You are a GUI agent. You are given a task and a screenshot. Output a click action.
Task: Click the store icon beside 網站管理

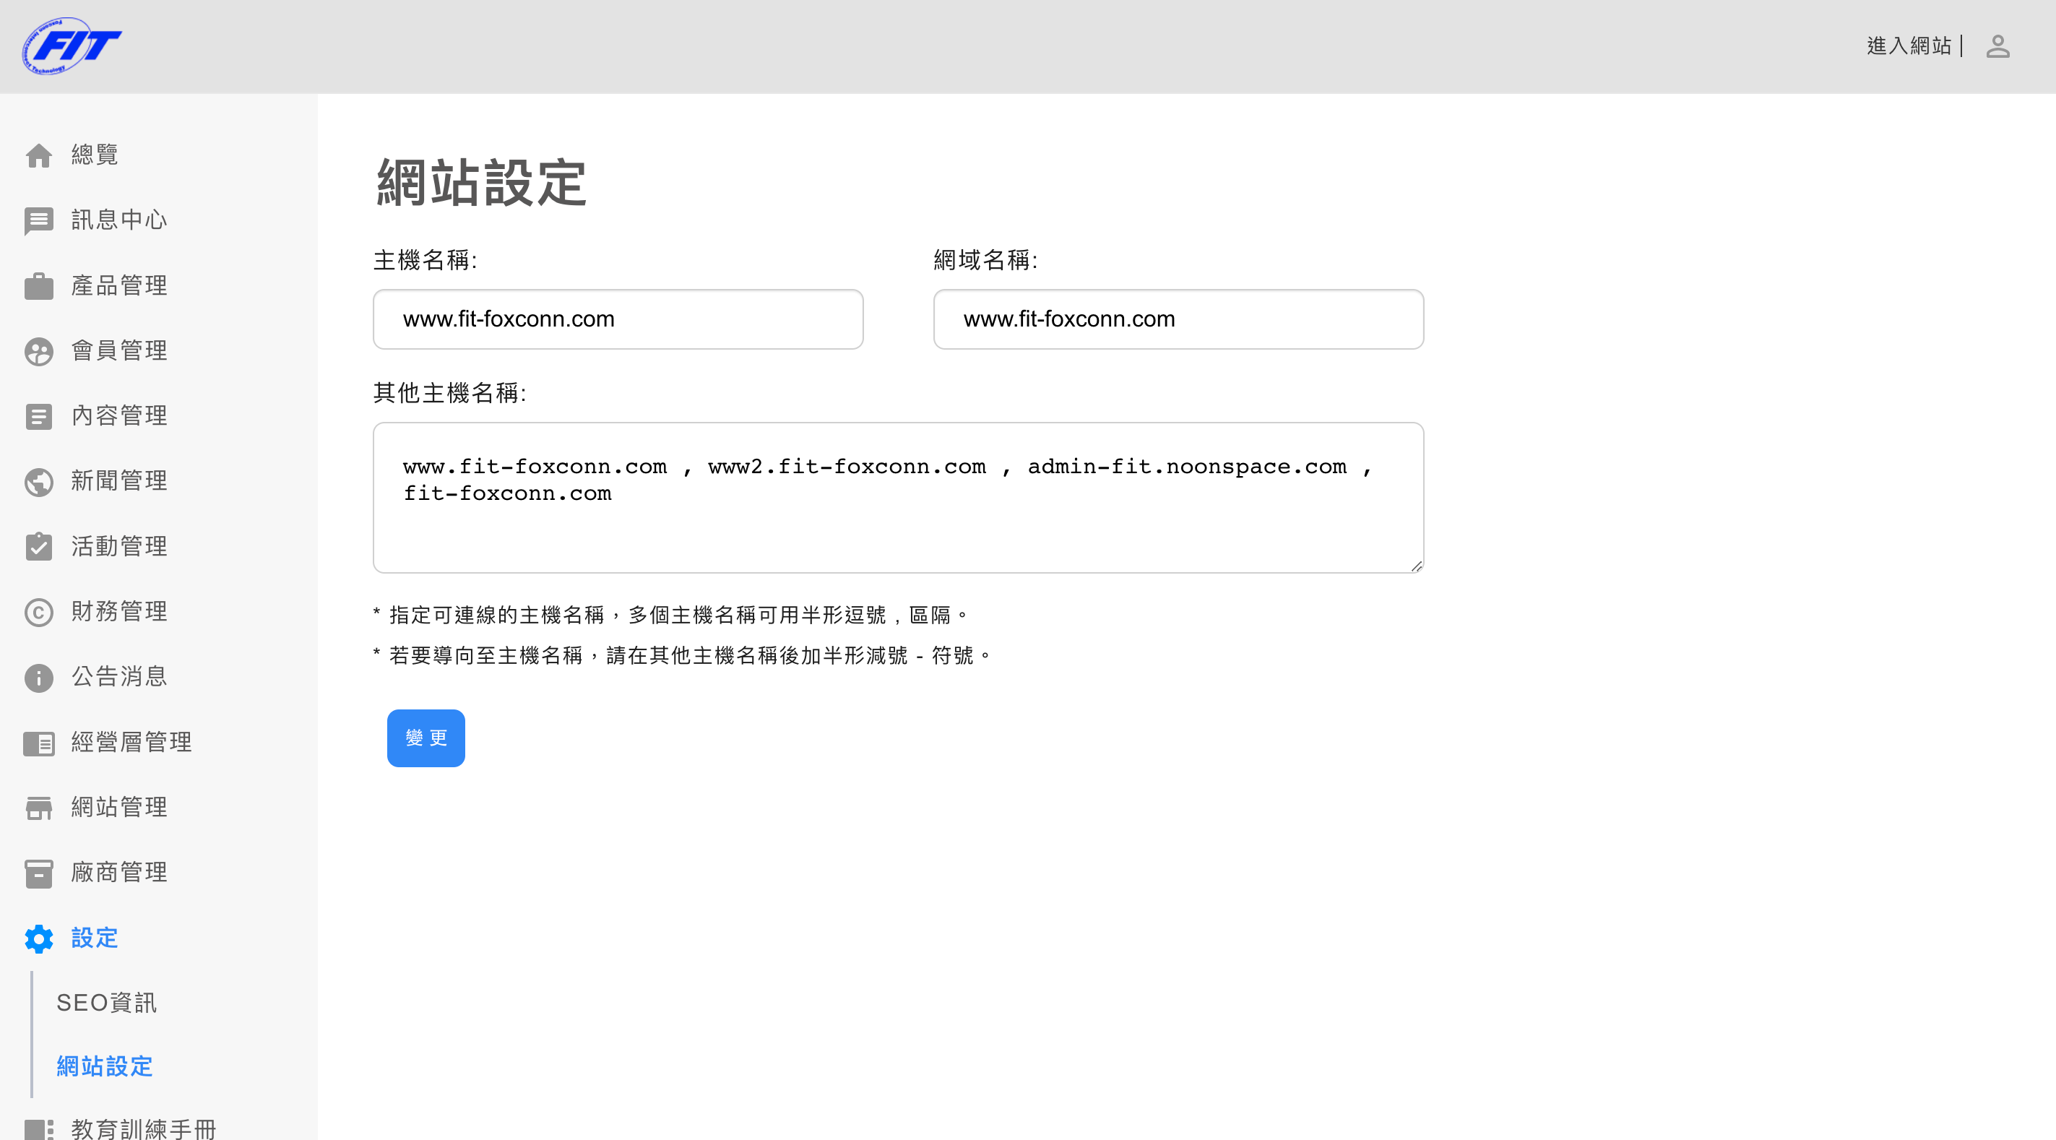[x=38, y=808]
